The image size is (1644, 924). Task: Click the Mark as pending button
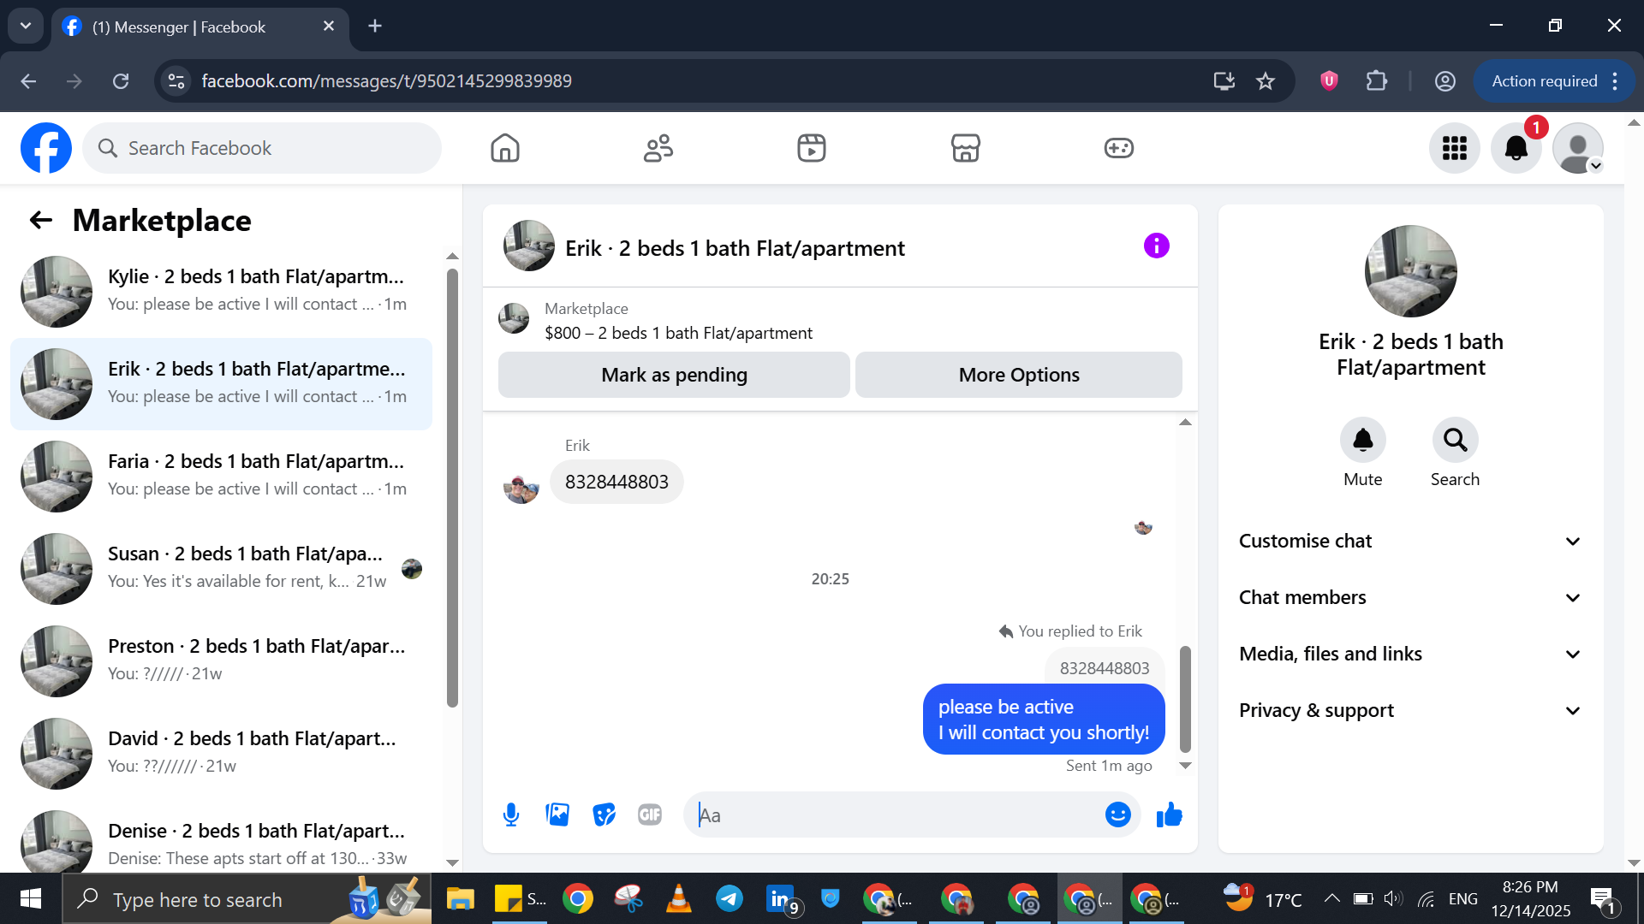click(x=674, y=375)
